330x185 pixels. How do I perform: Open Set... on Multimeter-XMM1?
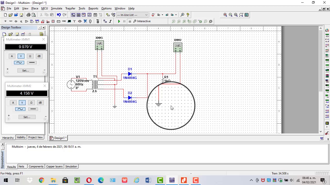pos(26,70)
